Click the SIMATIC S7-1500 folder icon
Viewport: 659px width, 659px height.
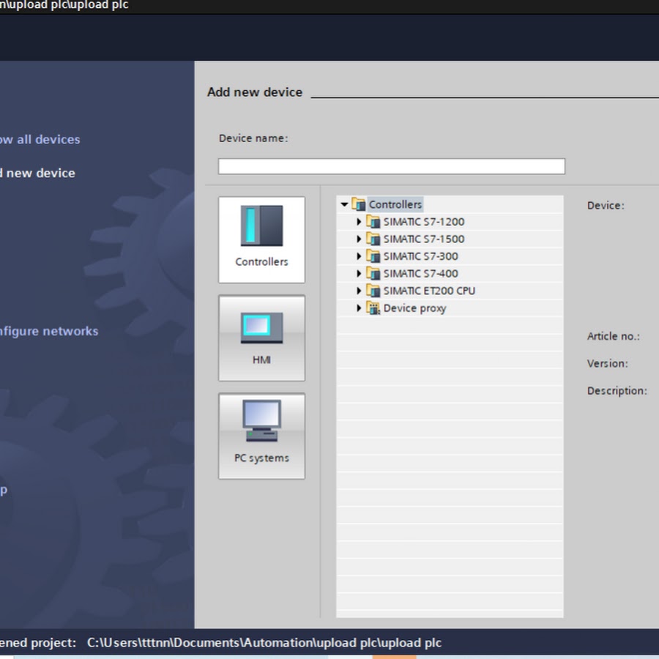(373, 239)
